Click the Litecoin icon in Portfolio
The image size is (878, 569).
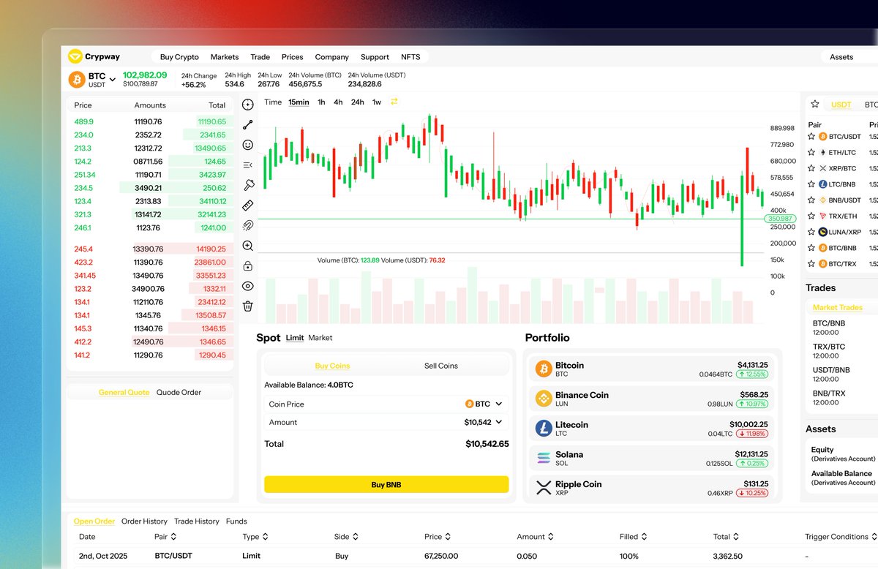pyautogui.click(x=543, y=428)
